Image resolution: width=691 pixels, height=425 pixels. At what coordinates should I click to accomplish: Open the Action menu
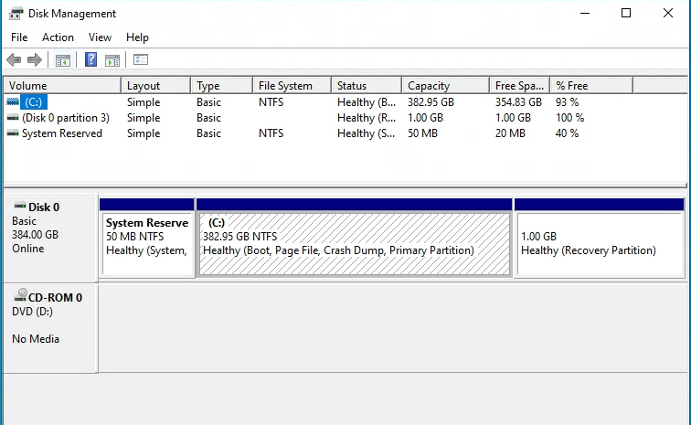tap(58, 37)
